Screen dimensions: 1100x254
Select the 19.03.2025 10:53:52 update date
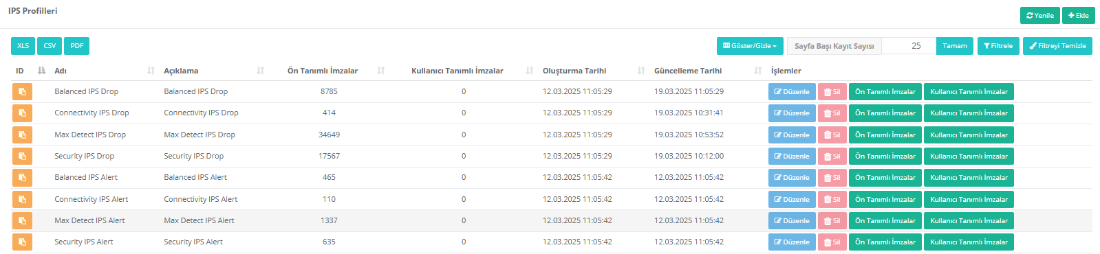(689, 135)
